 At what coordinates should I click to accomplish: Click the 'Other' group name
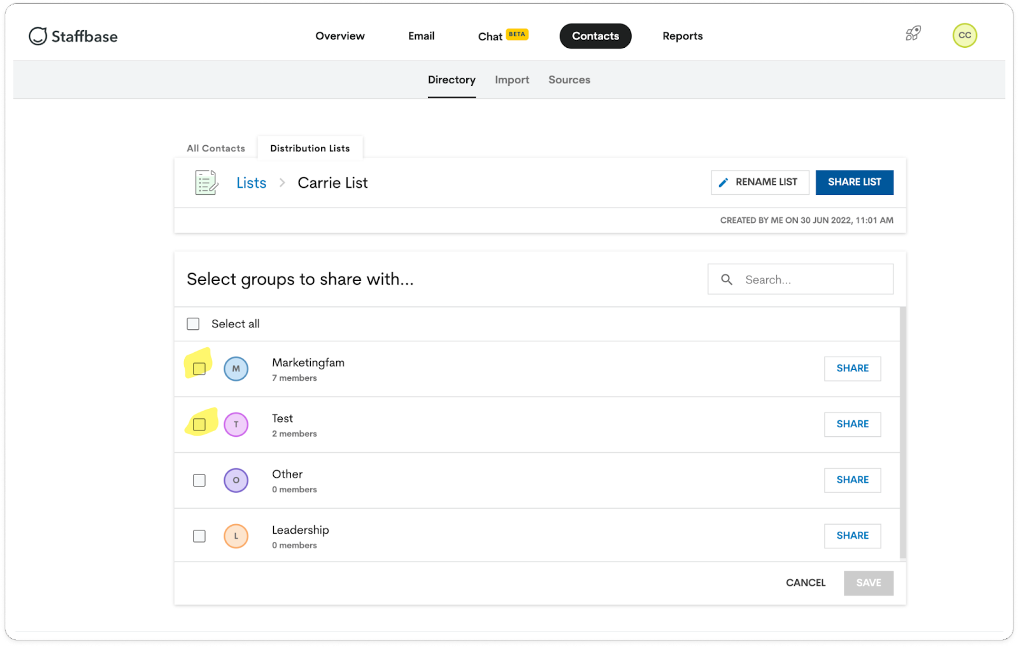287,474
